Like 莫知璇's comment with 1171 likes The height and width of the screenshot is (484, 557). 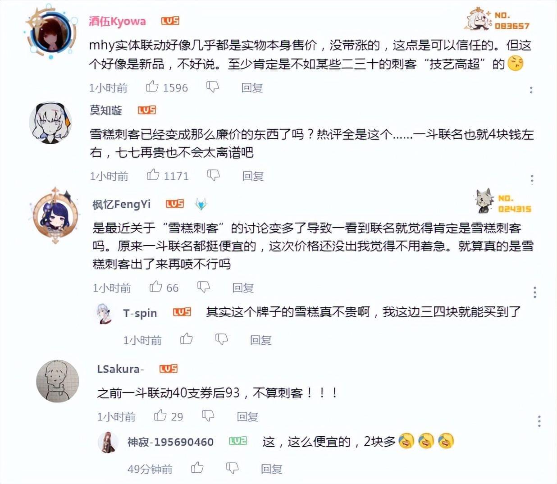click(x=153, y=175)
